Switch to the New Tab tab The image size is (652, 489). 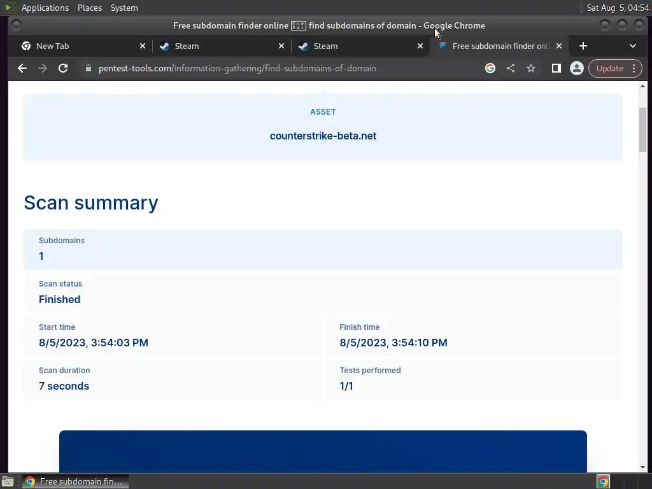83,46
